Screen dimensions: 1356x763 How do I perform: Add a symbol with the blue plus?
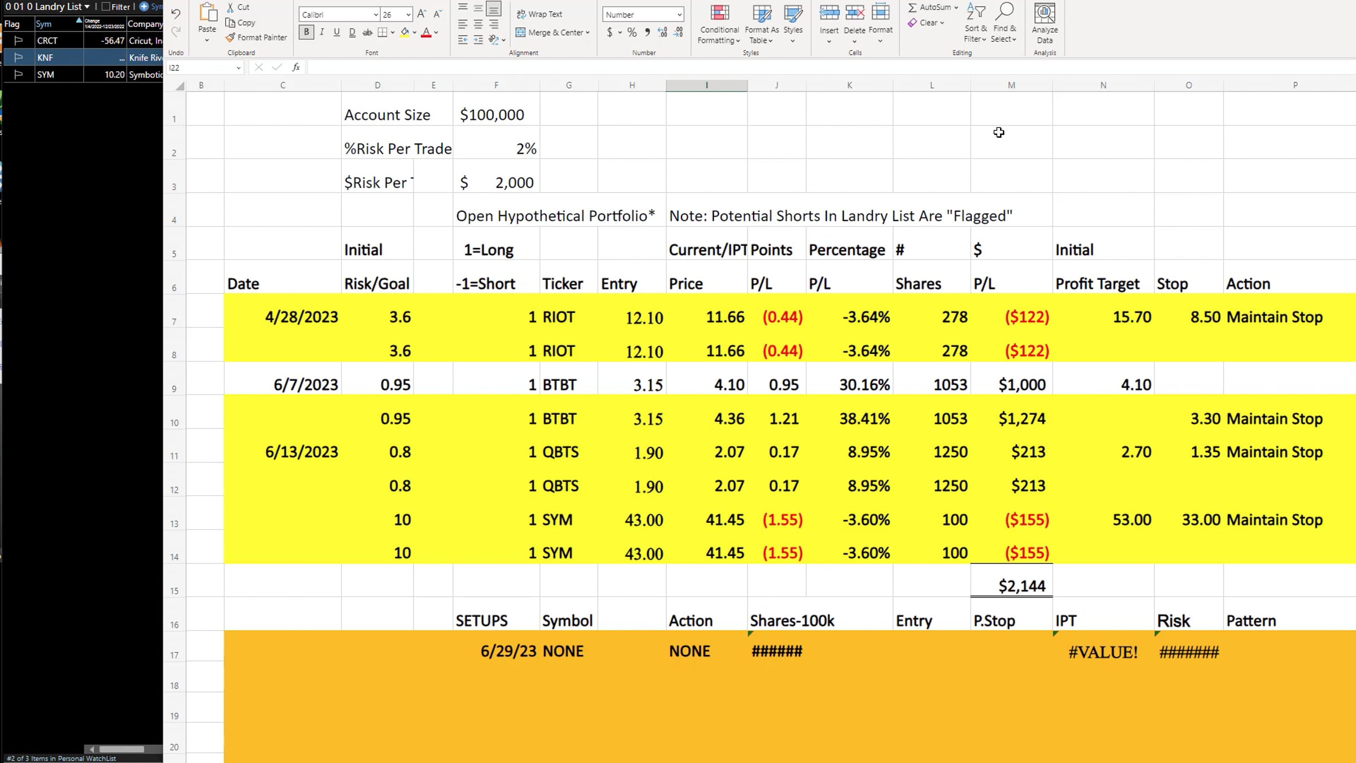[144, 7]
